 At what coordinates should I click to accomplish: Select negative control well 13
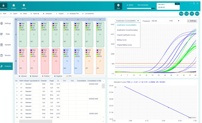(x=67, y=61)
